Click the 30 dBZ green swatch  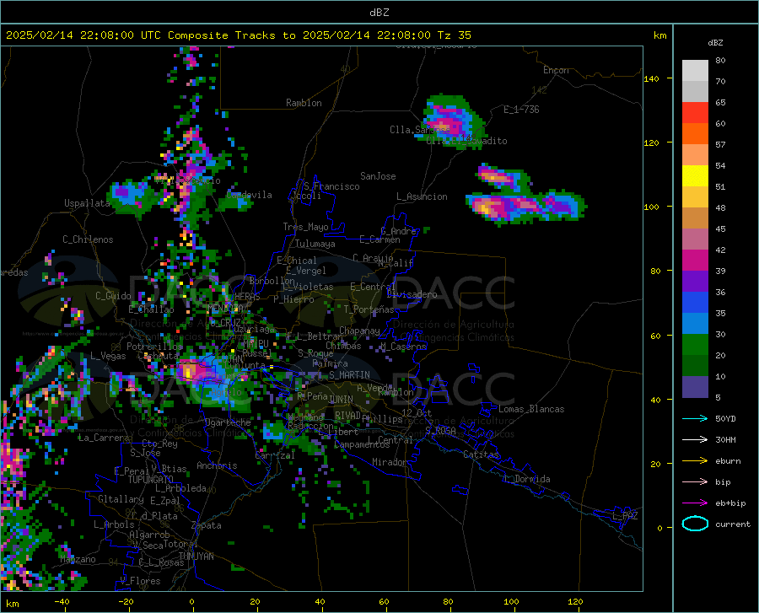coord(695,345)
